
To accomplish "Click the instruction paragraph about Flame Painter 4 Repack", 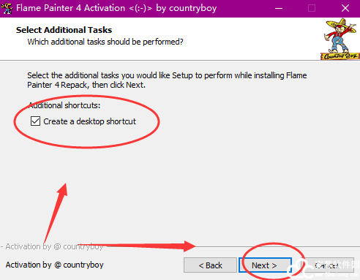I will pyautogui.click(x=167, y=80).
